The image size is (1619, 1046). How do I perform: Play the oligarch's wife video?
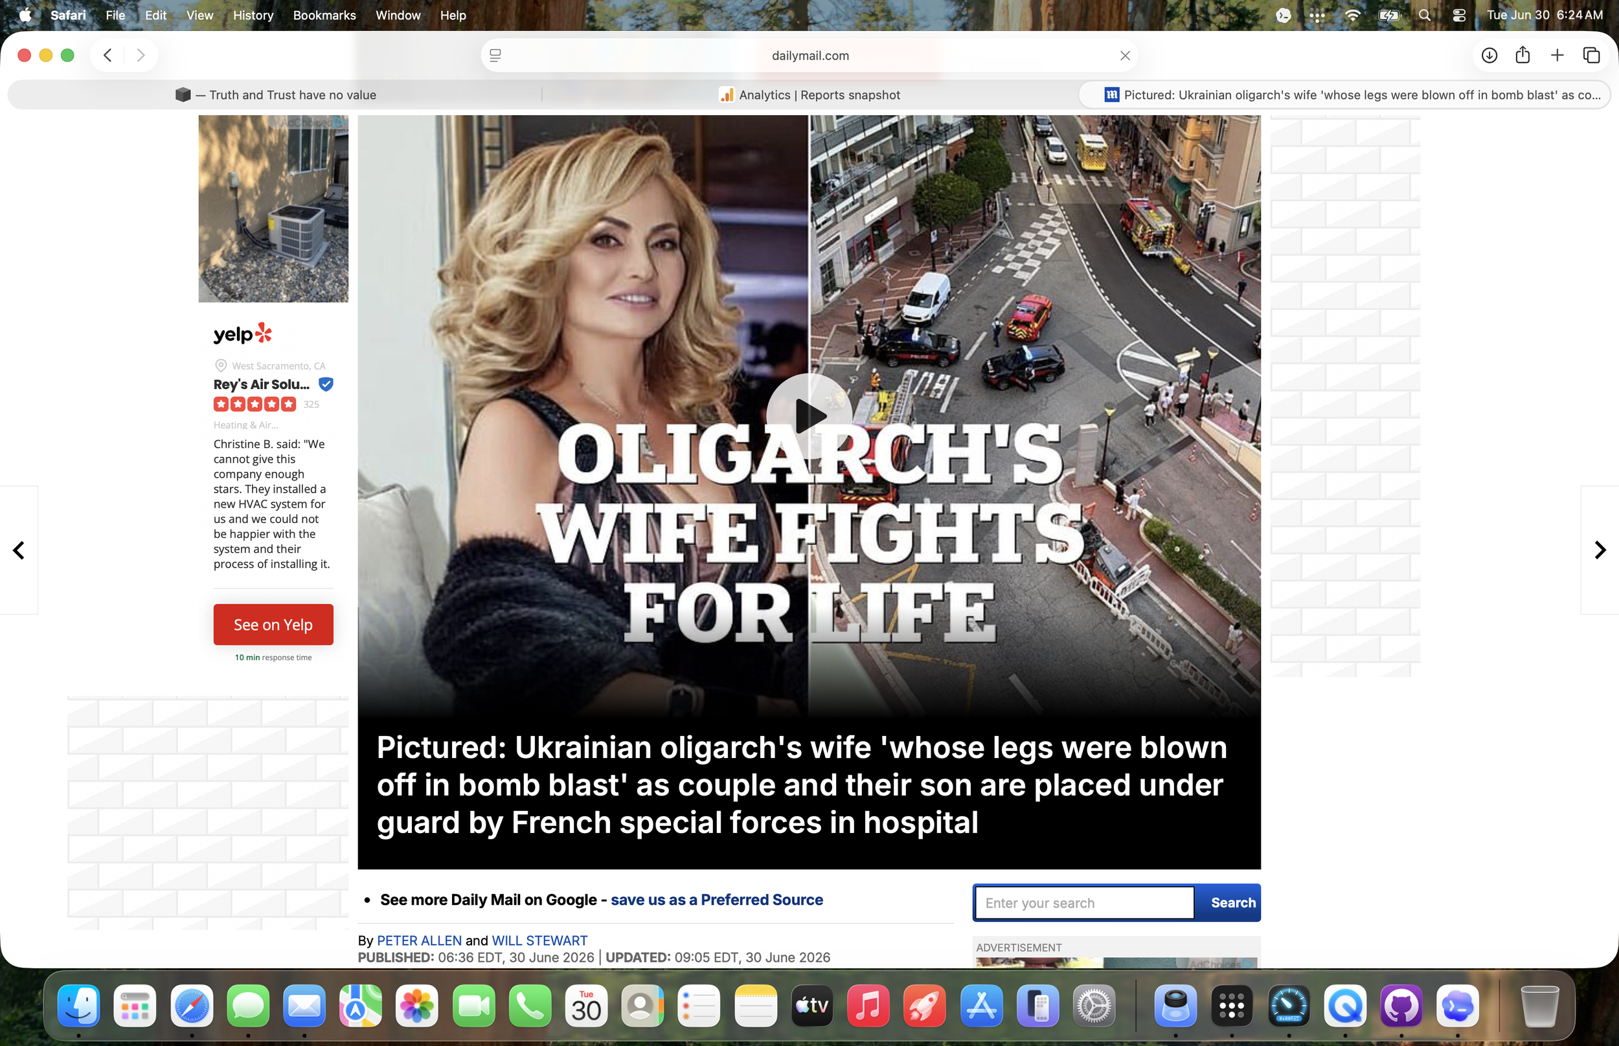tap(809, 416)
